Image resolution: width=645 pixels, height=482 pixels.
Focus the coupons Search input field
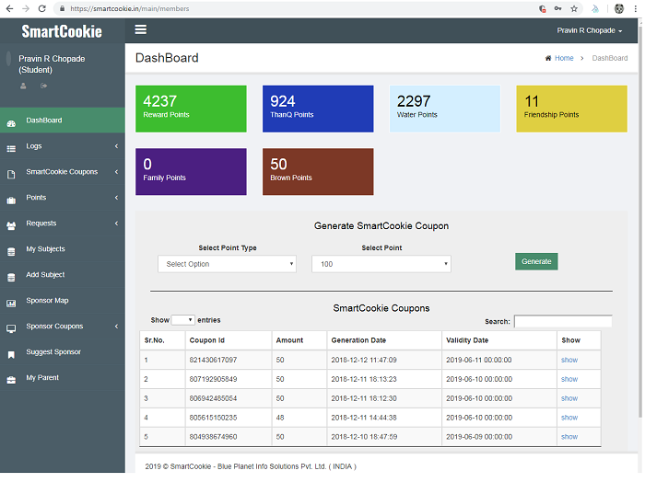[562, 322]
